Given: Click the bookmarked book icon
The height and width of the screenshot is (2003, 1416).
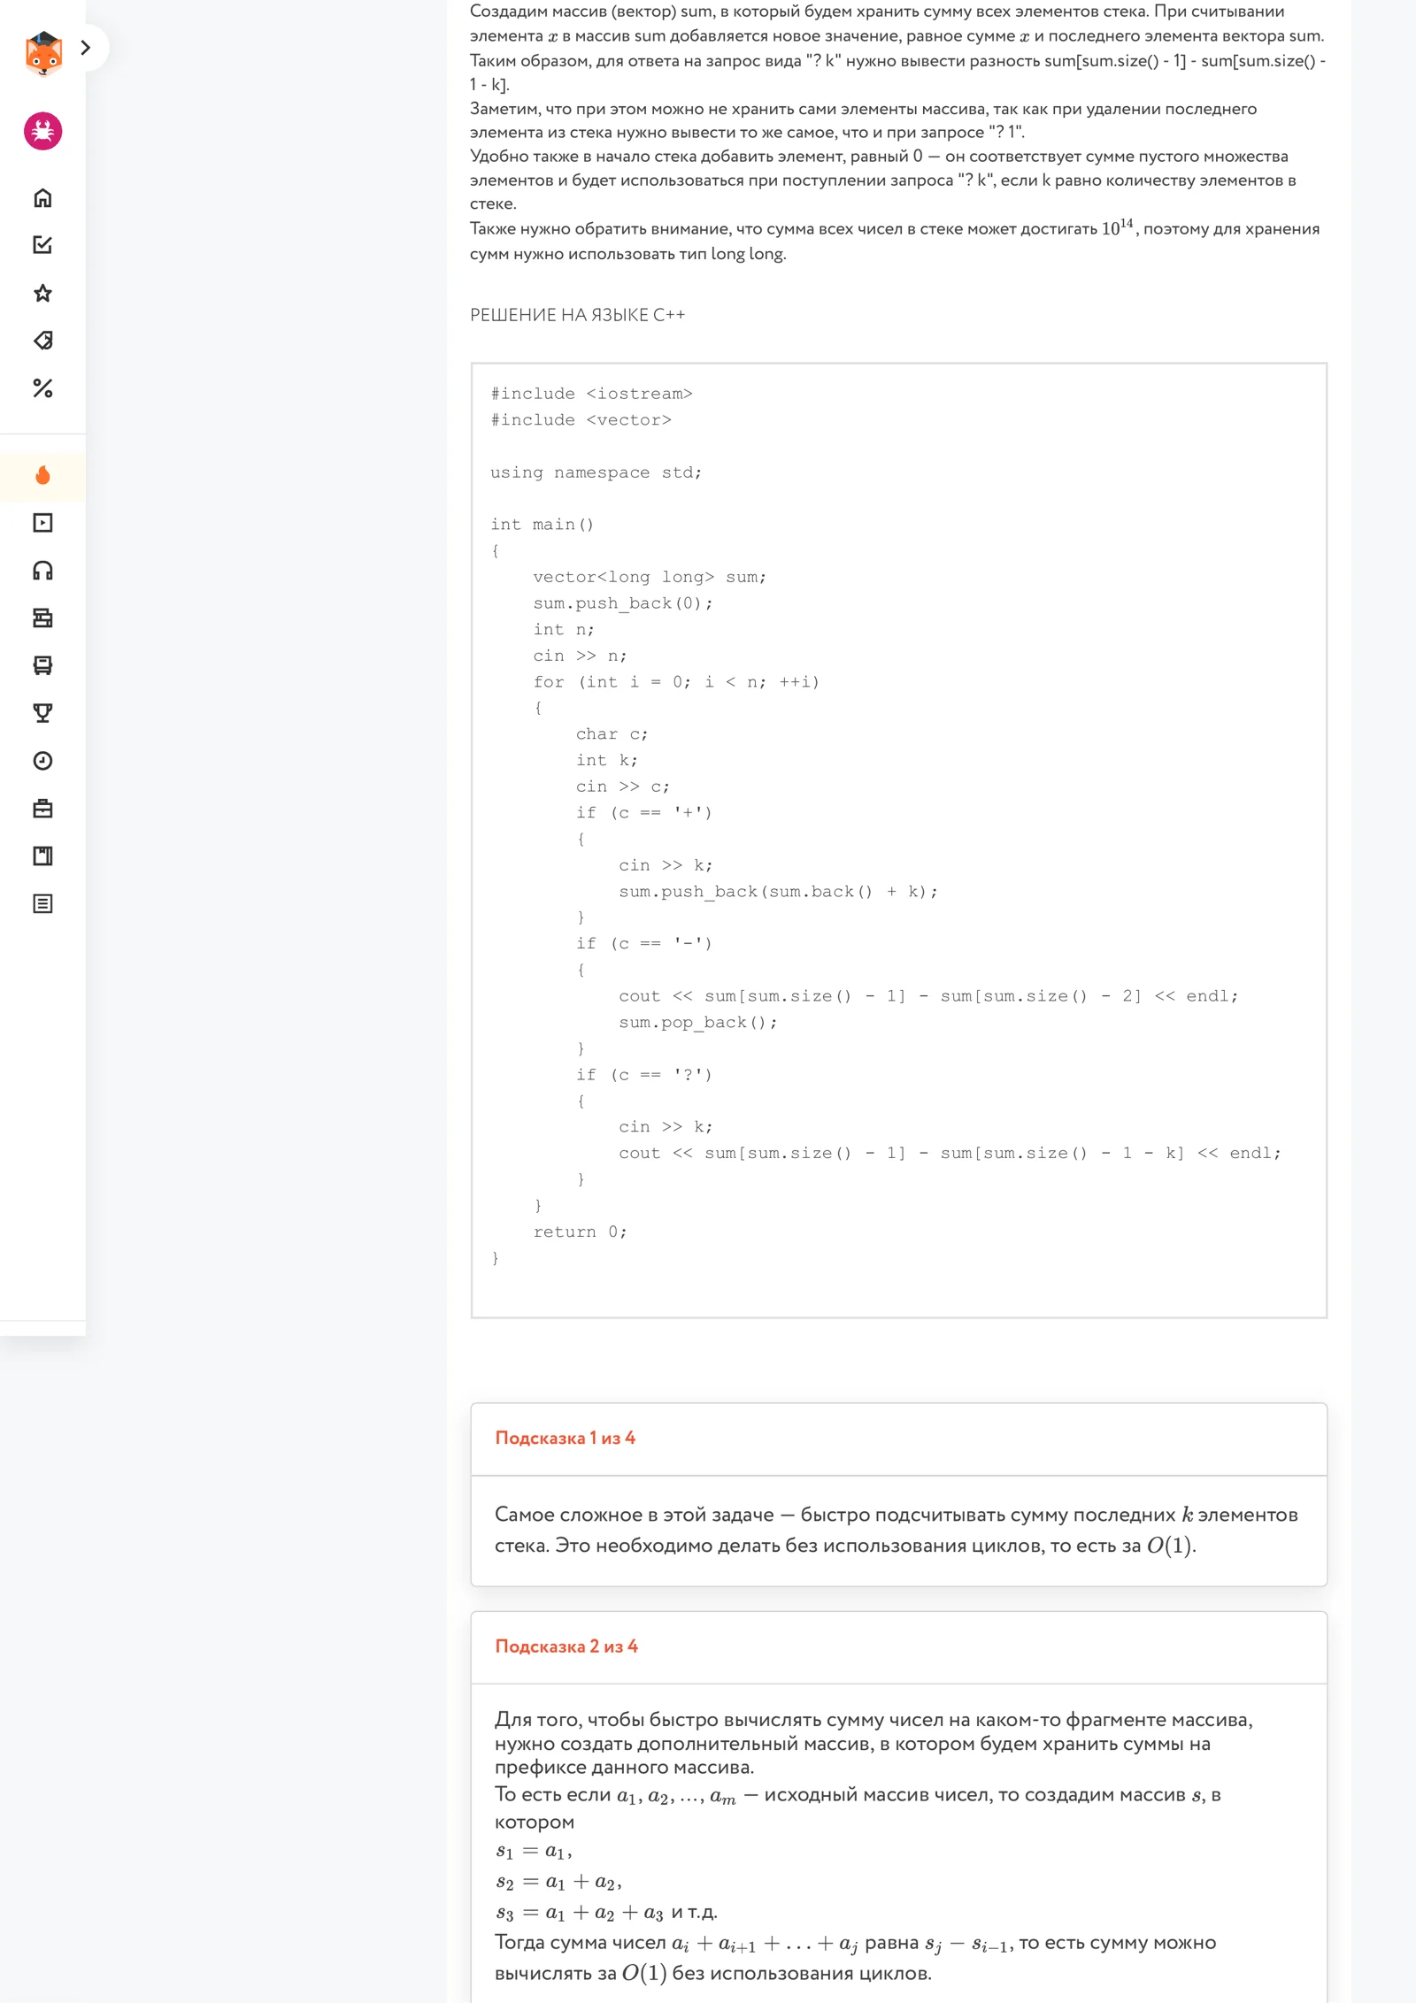Looking at the screenshot, I should pos(42,856).
